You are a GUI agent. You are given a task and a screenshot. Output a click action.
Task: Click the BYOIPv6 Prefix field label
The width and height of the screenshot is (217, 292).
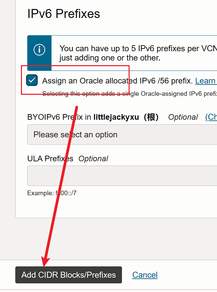pos(60,117)
